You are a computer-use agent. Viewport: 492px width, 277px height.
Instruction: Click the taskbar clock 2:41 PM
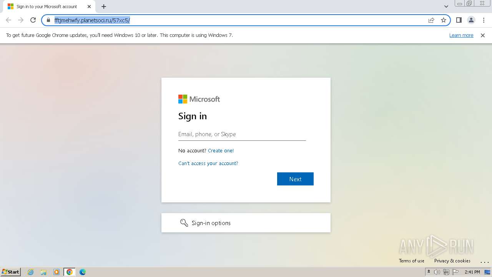(472, 272)
